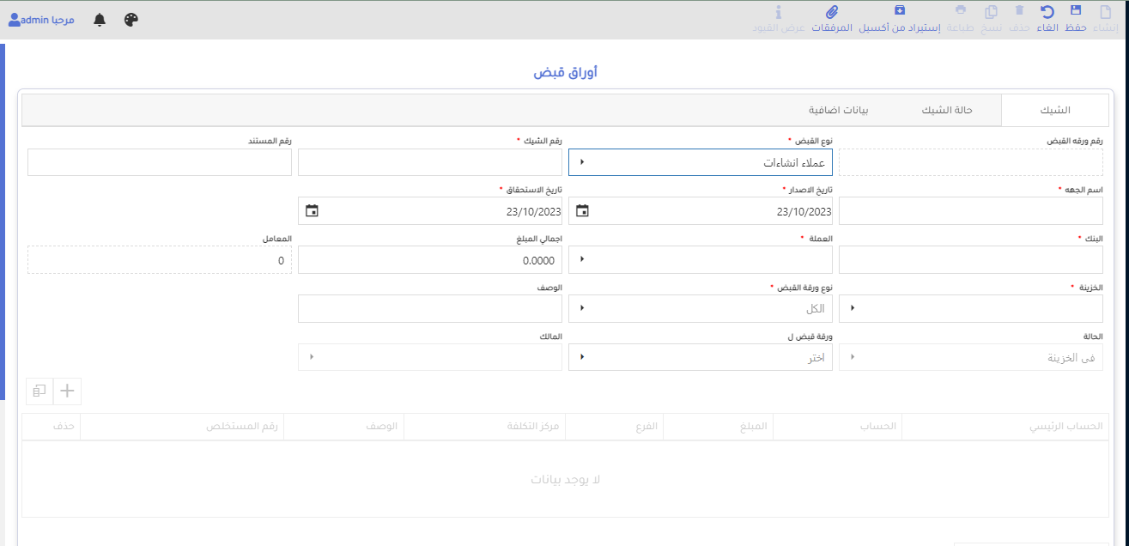Switch to the cheque status (حالة الشيك) tab
Viewport: 1129px width, 546px height.
[x=946, y=111]
